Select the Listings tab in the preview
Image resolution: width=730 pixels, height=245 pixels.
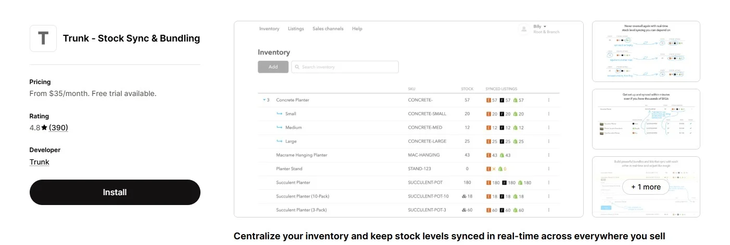click(x=296, y=29)
